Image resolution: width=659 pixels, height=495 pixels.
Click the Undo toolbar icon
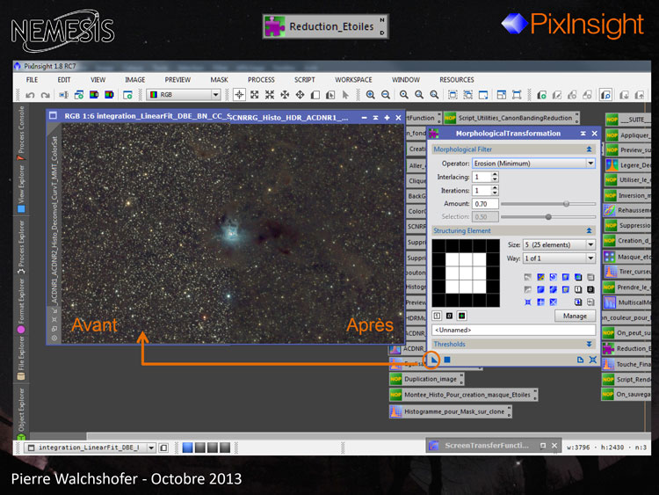click(x=30, y=95)
